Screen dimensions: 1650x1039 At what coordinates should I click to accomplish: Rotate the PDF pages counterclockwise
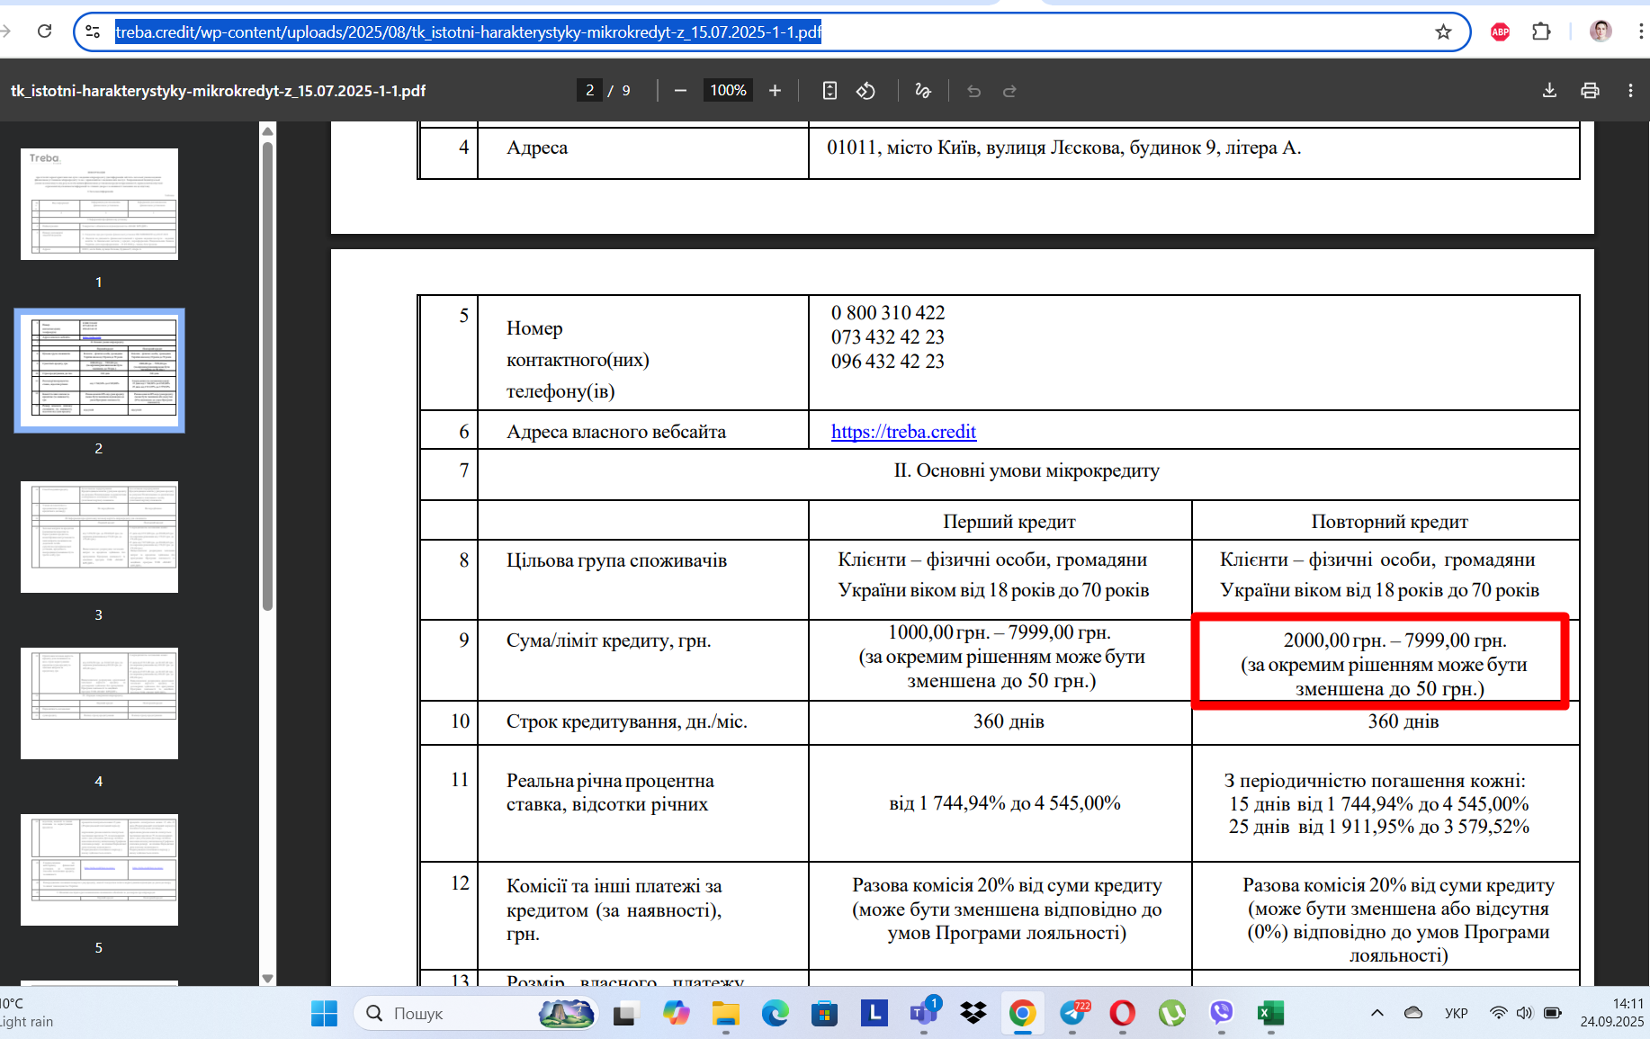(865, 90)
